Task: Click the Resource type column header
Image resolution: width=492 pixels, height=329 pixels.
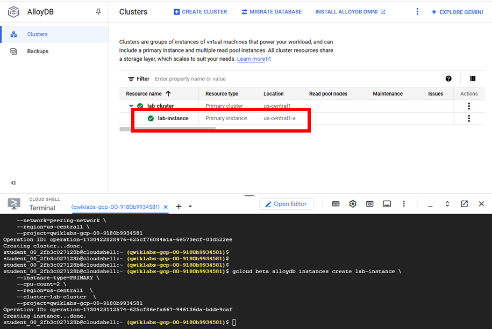Action: coord(222,94)
